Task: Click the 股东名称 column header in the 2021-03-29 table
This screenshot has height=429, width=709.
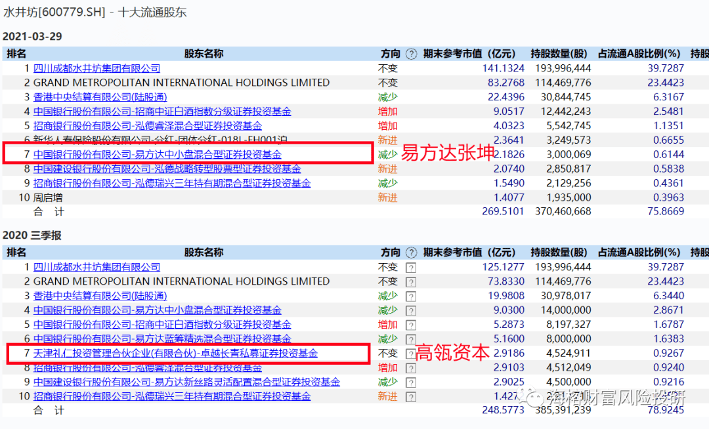Action: coord(204,54)
